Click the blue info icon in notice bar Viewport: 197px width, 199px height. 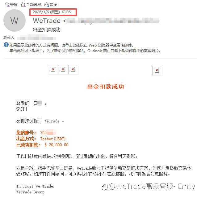tap(6, 45)
